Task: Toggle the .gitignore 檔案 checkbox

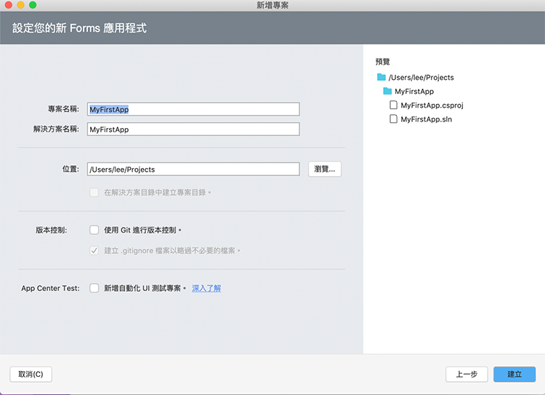Action: [94, 250]
